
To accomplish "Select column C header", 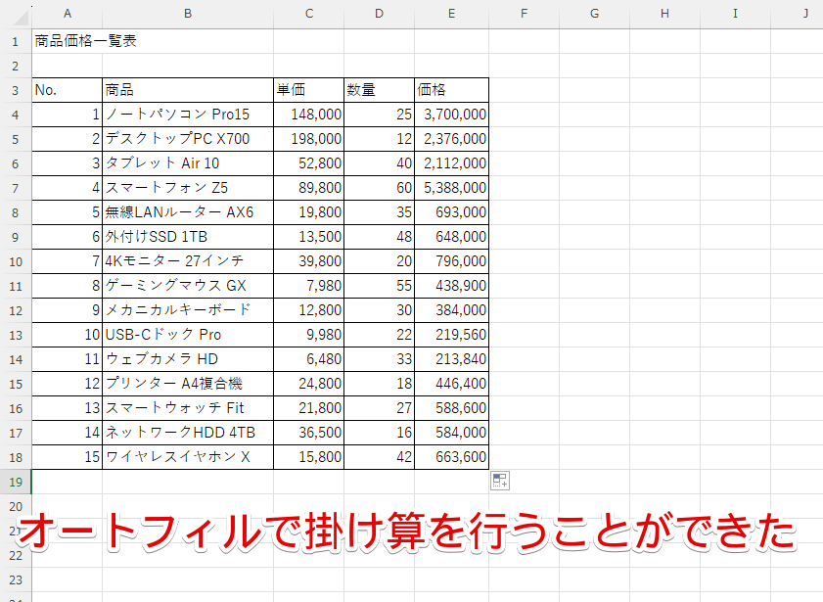I will 309,14.
